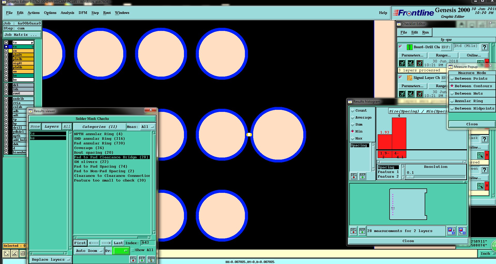Click REF icon in Results viewer bottom
Screen dimensions: 496x264
(x=142, y=259)
